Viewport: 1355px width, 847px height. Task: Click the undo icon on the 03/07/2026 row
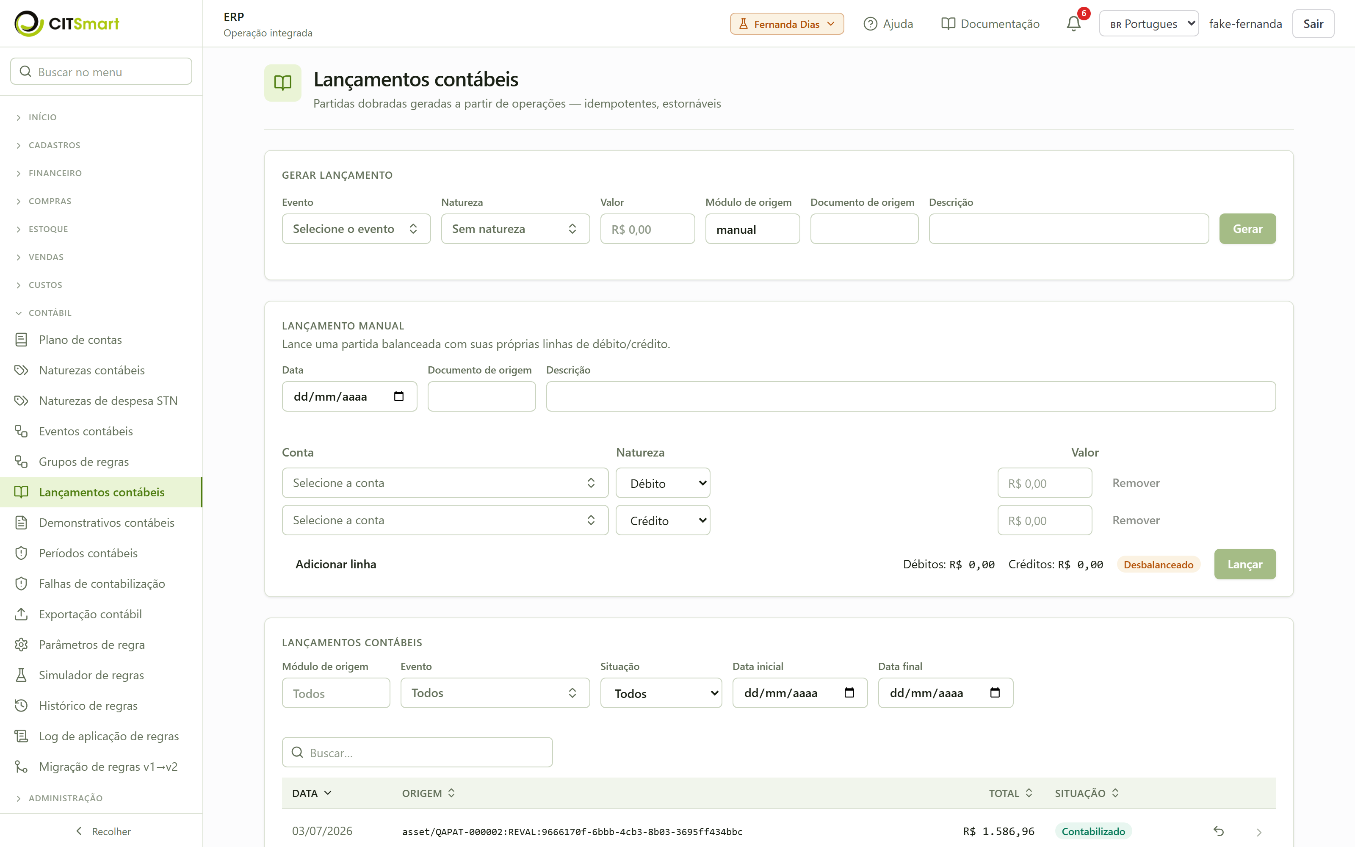[1218, 831]
